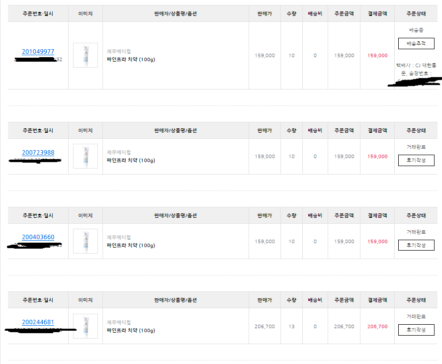Click seller 제우메디컬 in the last order
442x364 pixels.
[119, 322]
